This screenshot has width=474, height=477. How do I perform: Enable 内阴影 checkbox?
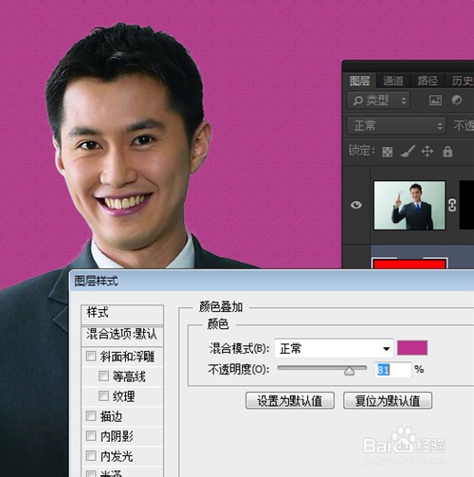(91, 436)
